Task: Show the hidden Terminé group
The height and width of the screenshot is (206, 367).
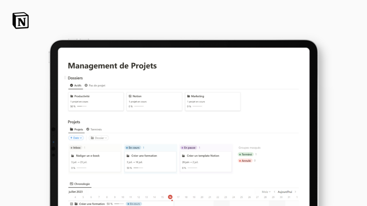Action: (x=245, y=154)
